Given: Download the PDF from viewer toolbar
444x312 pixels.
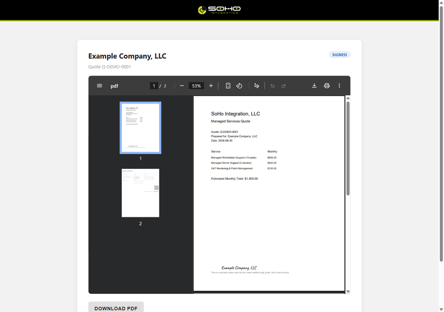Looking at the screenshot, I should (314, 86).
